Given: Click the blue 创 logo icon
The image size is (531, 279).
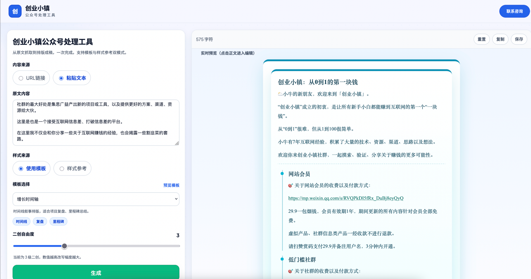Looking at the screenshot, I should pyautogui.click(x=15, y=11).
